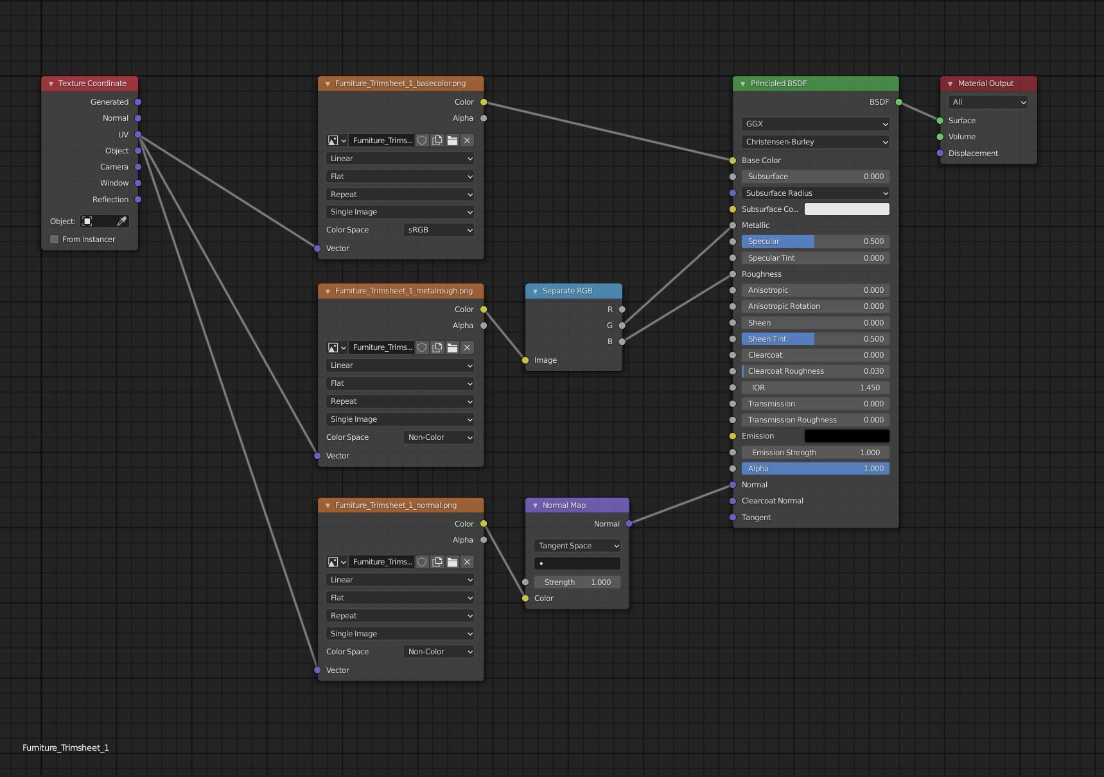The width and height of the screenshot is (1104, 777).
Task: Collapse the basecolor.png image node
Action: tap(328, 83)
